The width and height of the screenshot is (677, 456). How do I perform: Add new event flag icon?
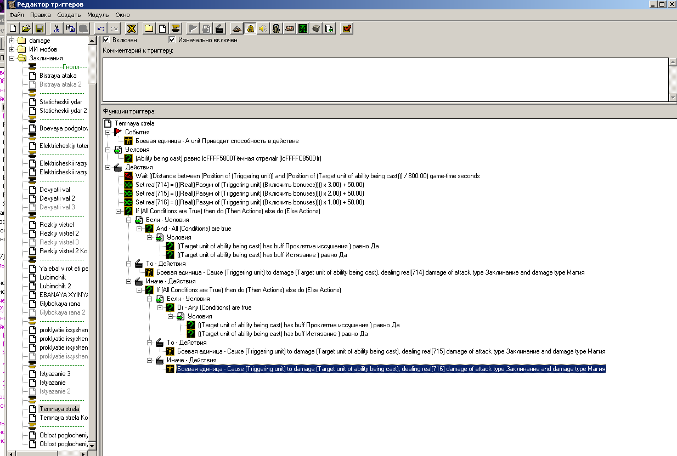tap(193, 29)
